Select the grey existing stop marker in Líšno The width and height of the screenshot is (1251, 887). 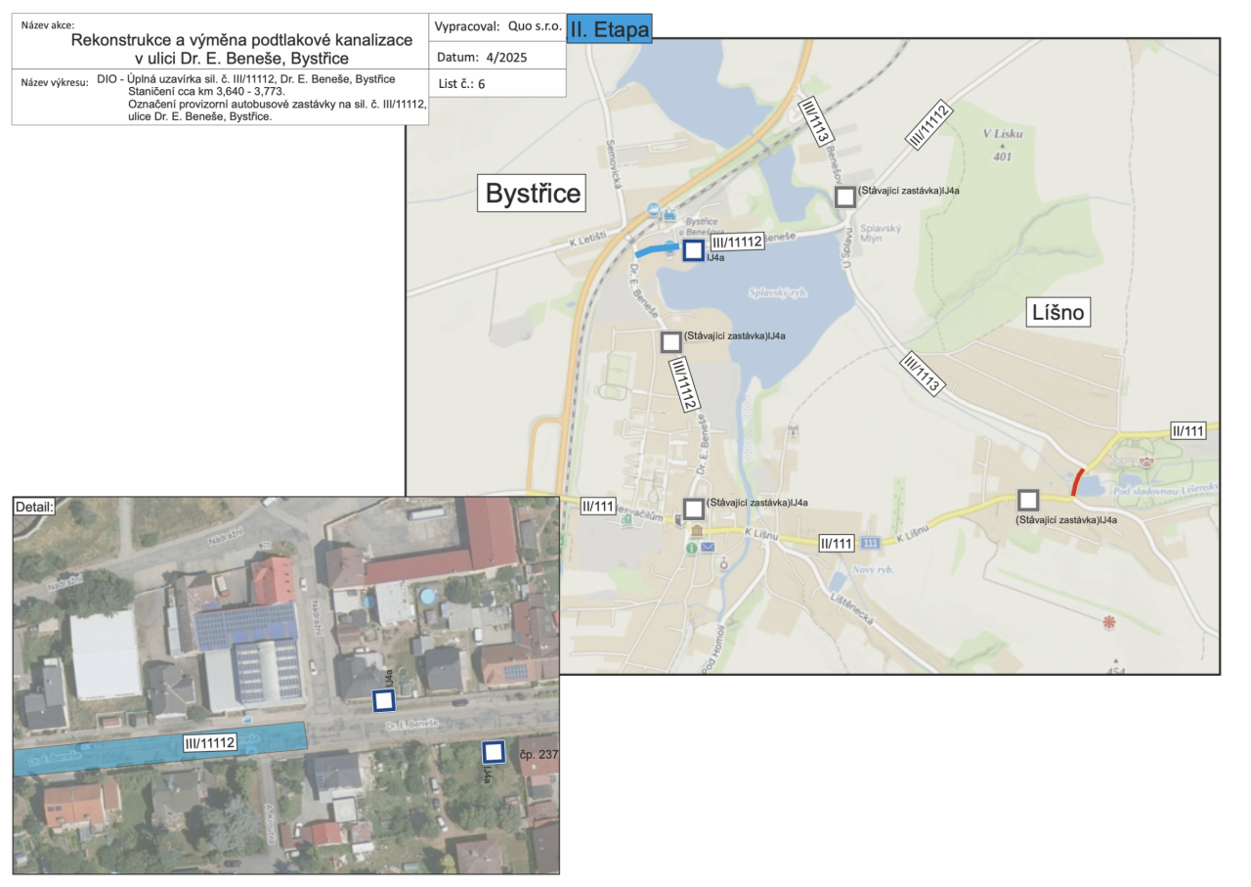coord(1027,500)
